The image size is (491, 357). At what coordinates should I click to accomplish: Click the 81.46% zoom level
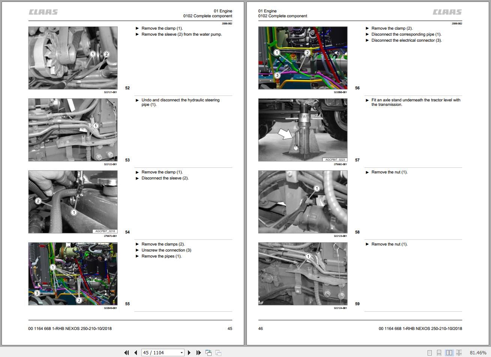point(478,353)
